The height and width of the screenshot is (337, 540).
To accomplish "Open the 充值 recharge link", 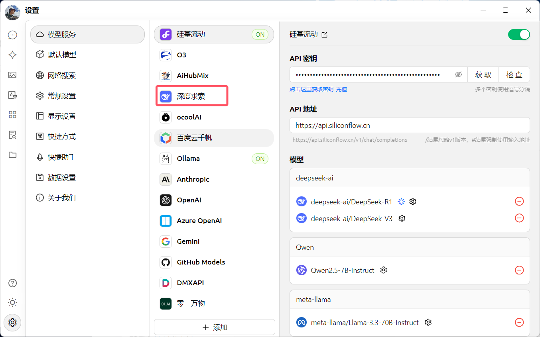I will click(x=341, y=90).
